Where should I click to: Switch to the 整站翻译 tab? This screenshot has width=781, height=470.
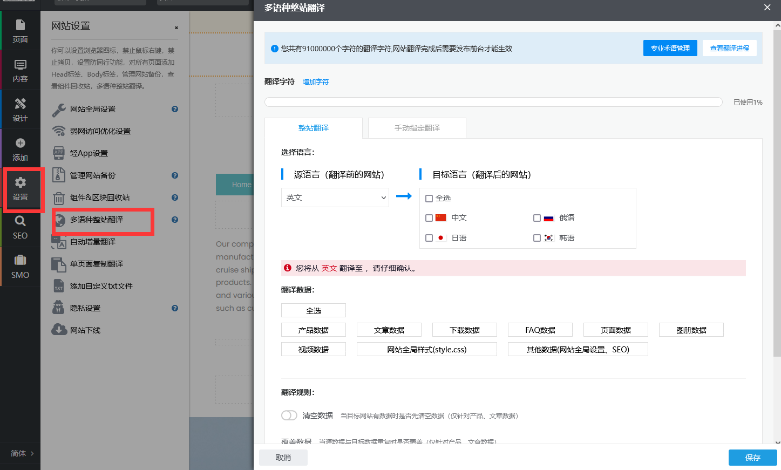pos(314,128)
